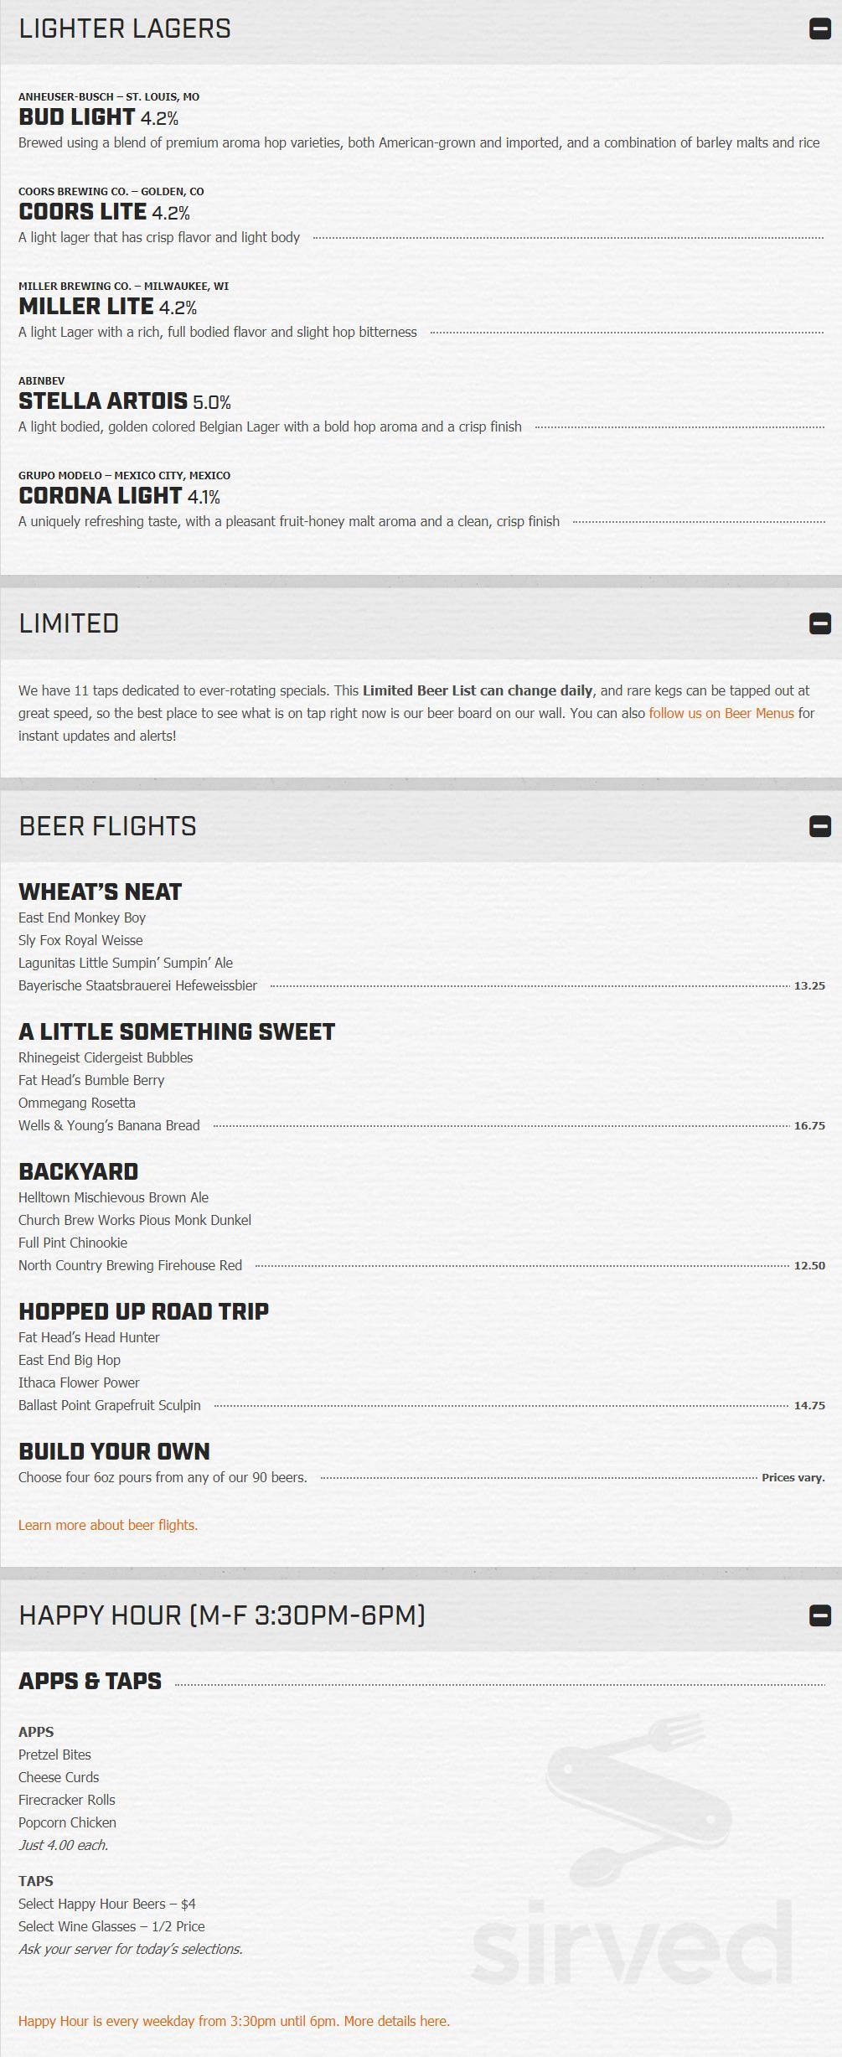Click the Lighter Lagers section header
842x2057 pixels.
point(125,28)
